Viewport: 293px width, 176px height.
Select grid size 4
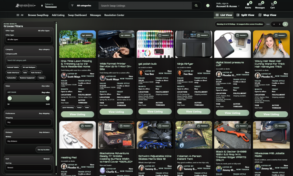click(274, 24)
